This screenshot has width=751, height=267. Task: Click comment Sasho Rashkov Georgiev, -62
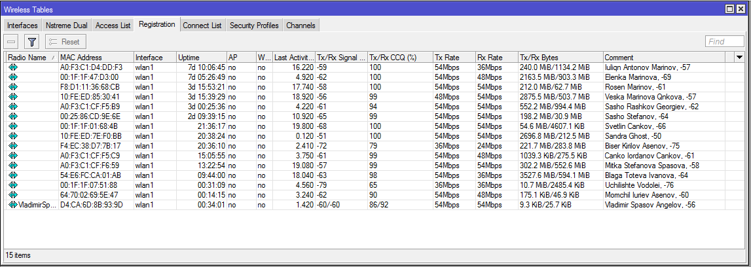coord(652,106)
